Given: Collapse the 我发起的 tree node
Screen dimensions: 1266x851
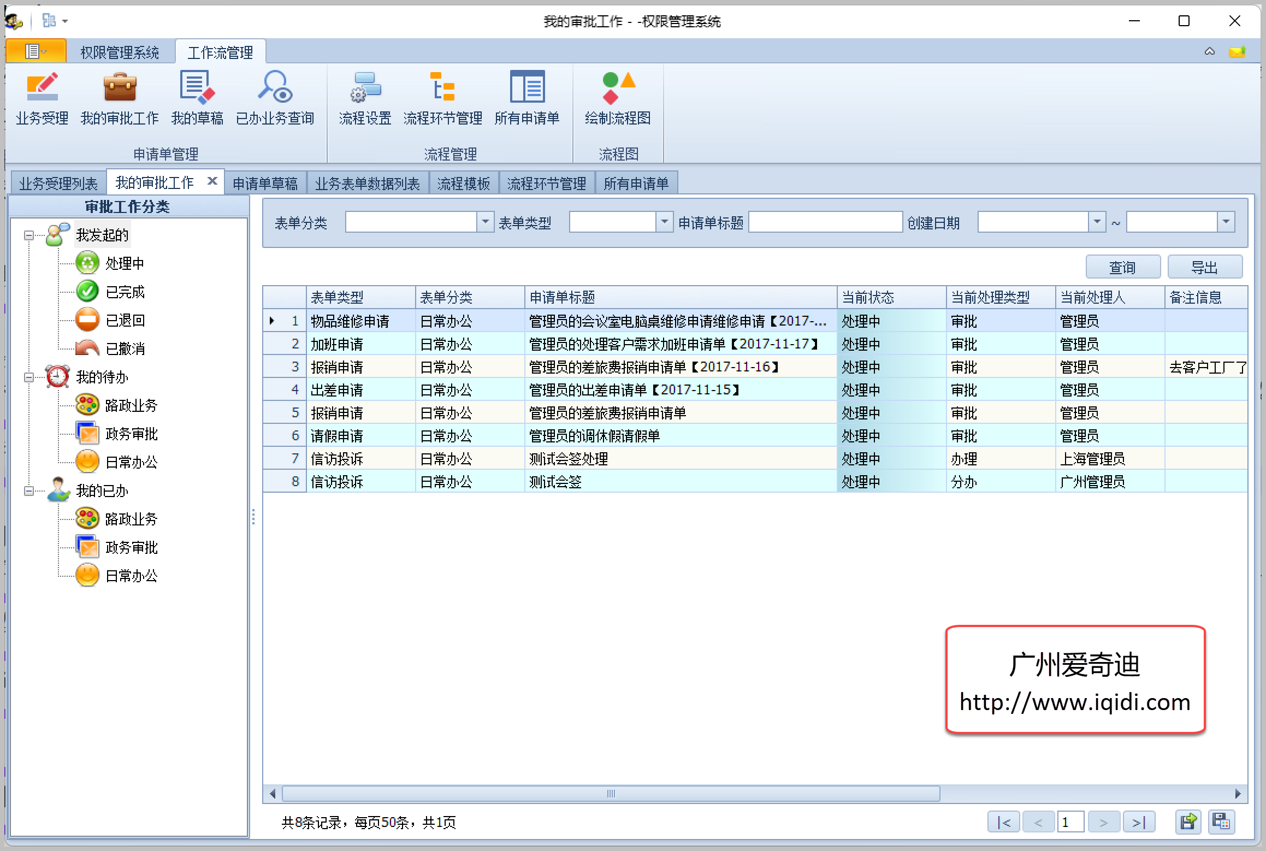Looking at the screenshot, I should point(29,235).
